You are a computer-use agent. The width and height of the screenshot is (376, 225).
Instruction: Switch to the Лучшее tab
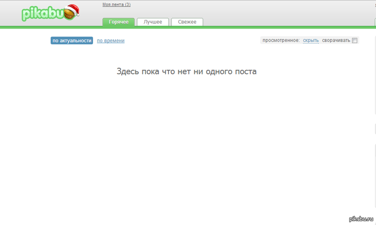tap(153, 22)
